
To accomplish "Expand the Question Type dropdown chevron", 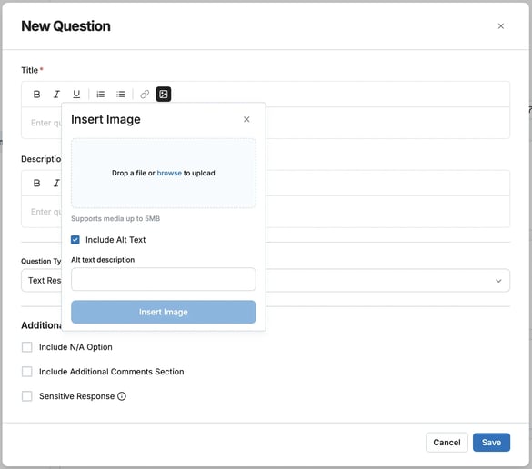I will 498,281.
